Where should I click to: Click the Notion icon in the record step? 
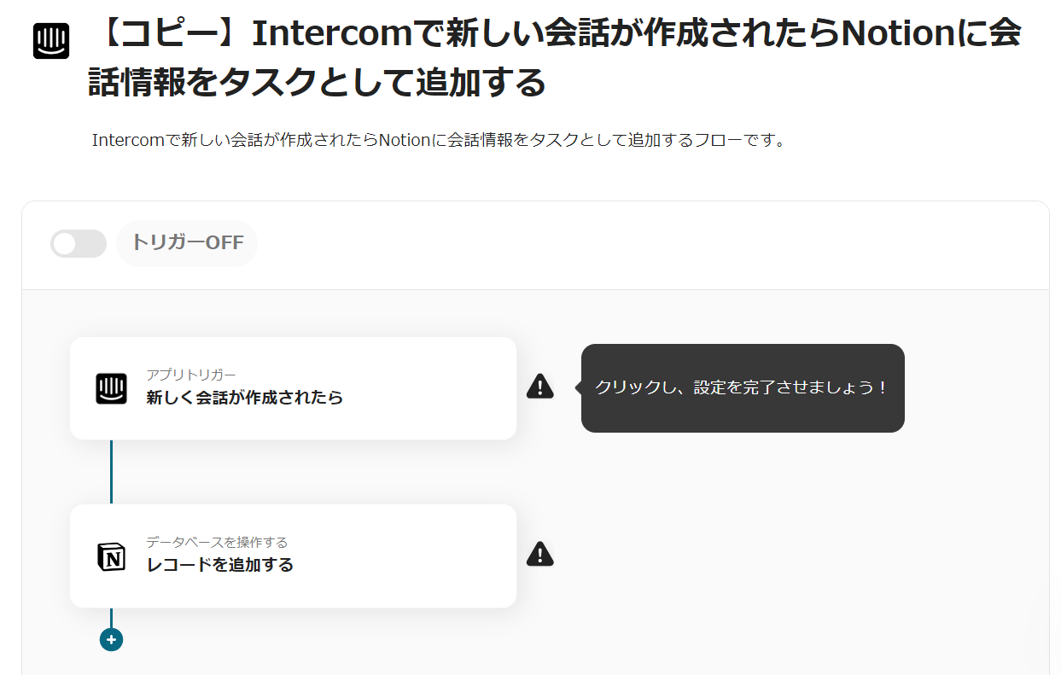click(111, 556)
